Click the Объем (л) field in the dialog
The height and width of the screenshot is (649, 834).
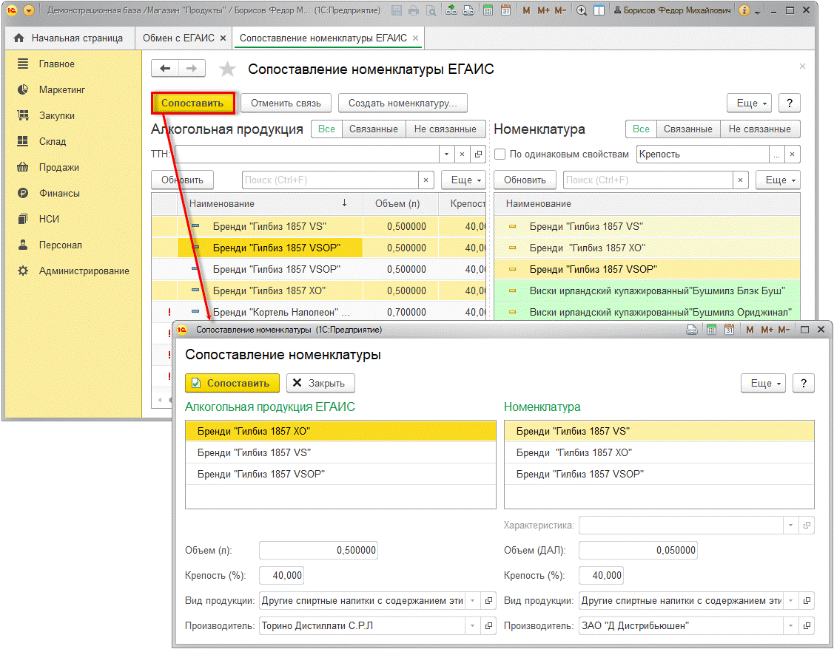pyautogui.click(x=318, y=550)
